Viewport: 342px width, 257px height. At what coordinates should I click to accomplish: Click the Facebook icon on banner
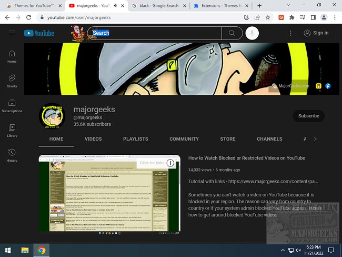[x=328, y=86]
